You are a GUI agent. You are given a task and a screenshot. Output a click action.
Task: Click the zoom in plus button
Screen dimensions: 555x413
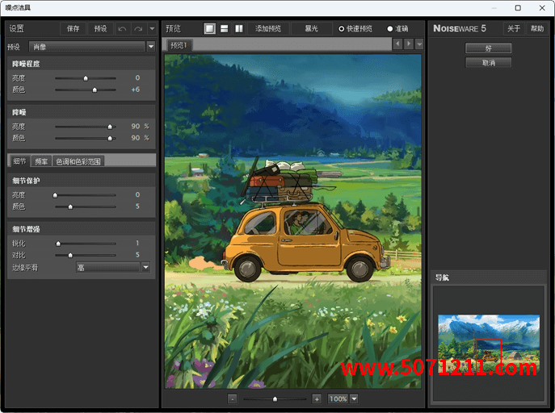click(316, 398)
